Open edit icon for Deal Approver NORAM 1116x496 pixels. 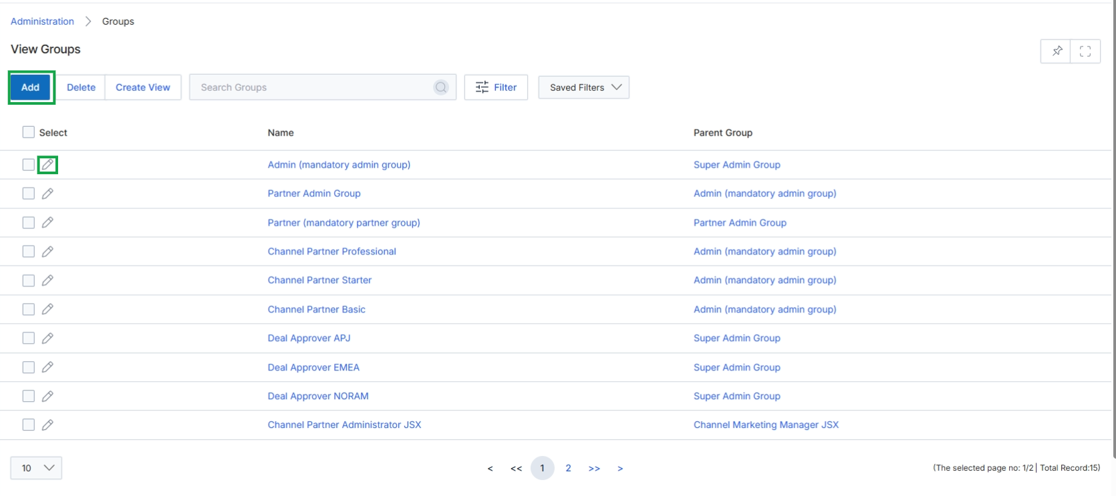point(47,396)
